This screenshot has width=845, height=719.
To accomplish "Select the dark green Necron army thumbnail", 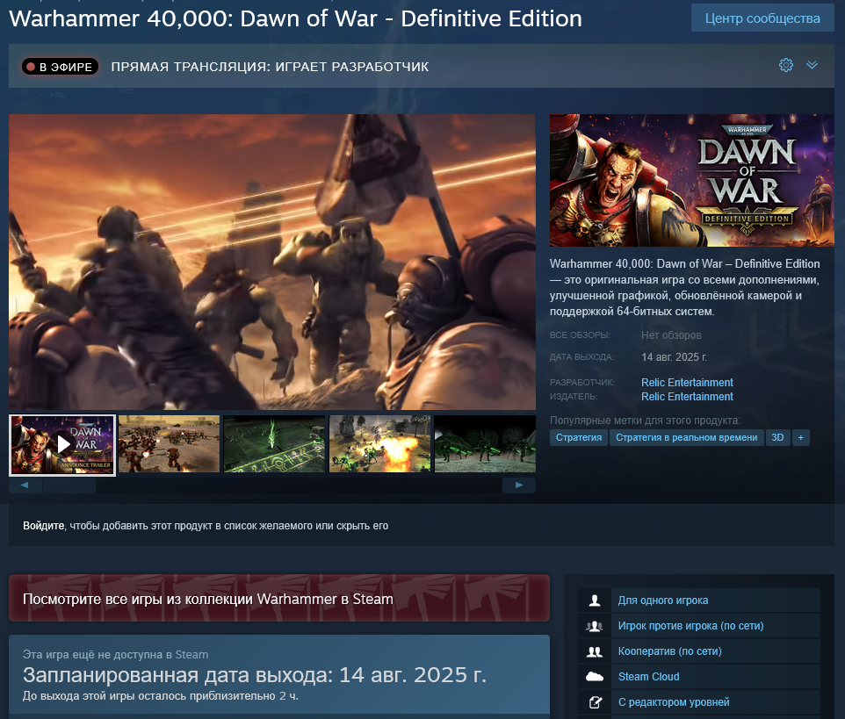I will 485,444.
